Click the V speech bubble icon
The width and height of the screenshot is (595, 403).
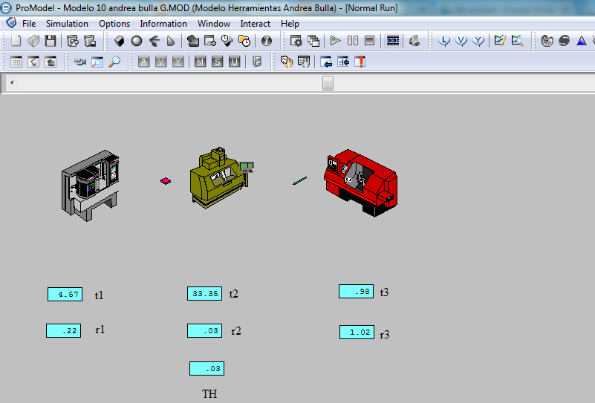(x=461, y=41)
